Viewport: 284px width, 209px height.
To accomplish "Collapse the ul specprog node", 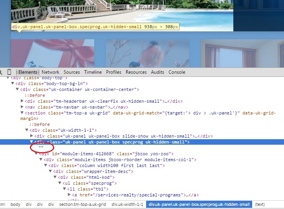I will [x=60, y=183].
